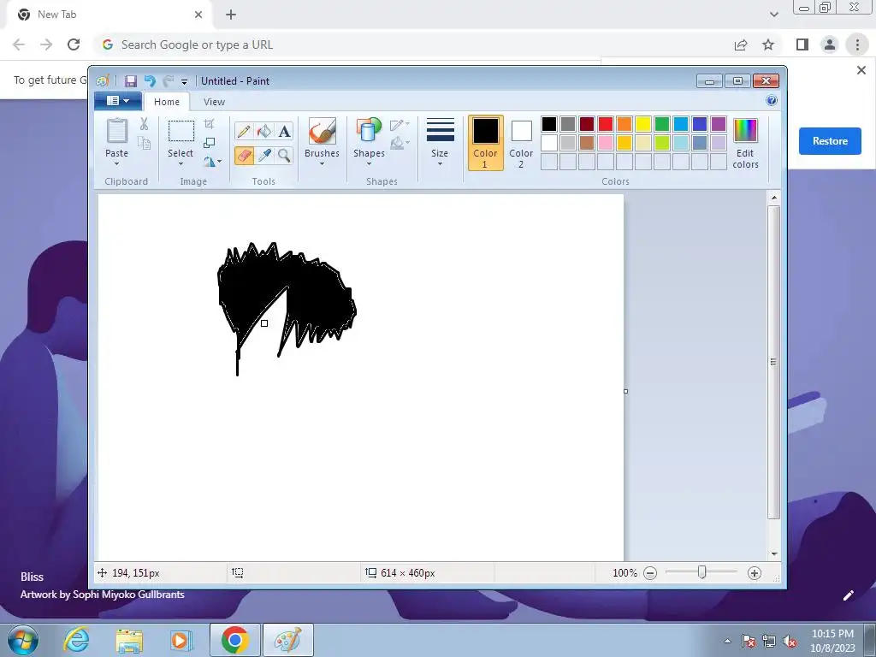Dismiss the Chrome restore notification bar
Screen dimensions: 876x657
[861, 70]
